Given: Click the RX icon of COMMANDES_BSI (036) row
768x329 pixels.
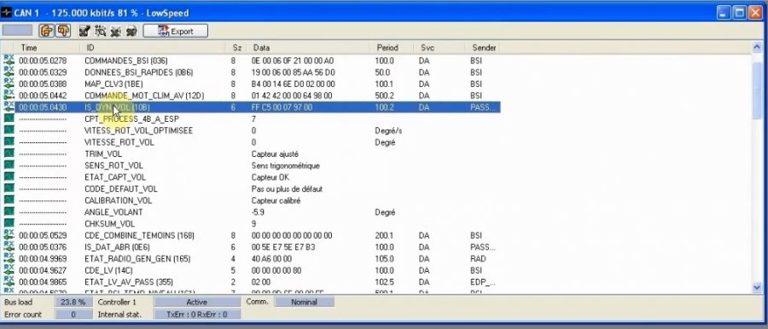Looking at the screenshot, I should pyautogui.click(x=9, y=61).
